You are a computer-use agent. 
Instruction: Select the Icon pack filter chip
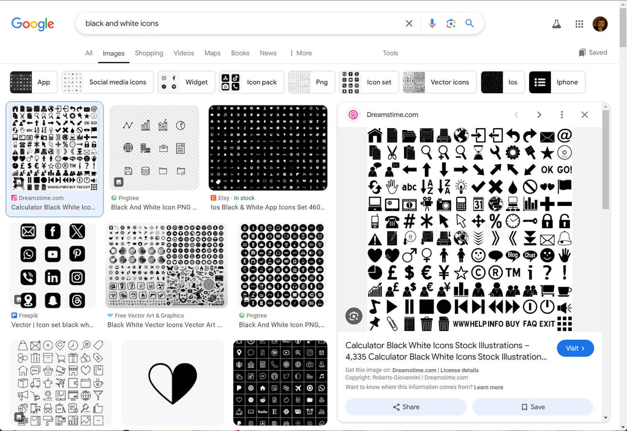click(252, 82)
